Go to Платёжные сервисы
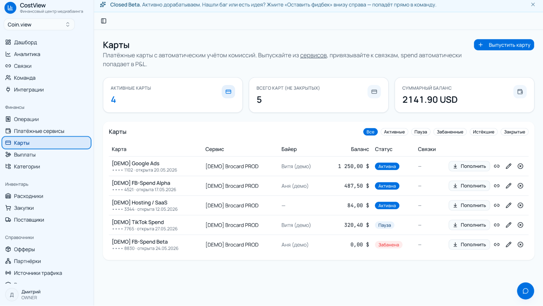This screenshot has width=543, height=306. coord(46,131)
